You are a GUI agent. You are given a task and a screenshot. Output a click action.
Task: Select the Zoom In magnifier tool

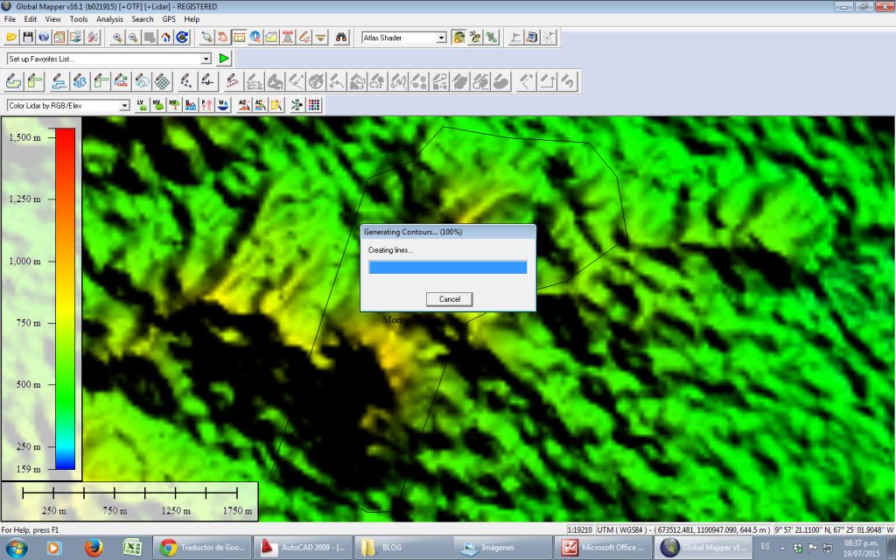point(117,37)
